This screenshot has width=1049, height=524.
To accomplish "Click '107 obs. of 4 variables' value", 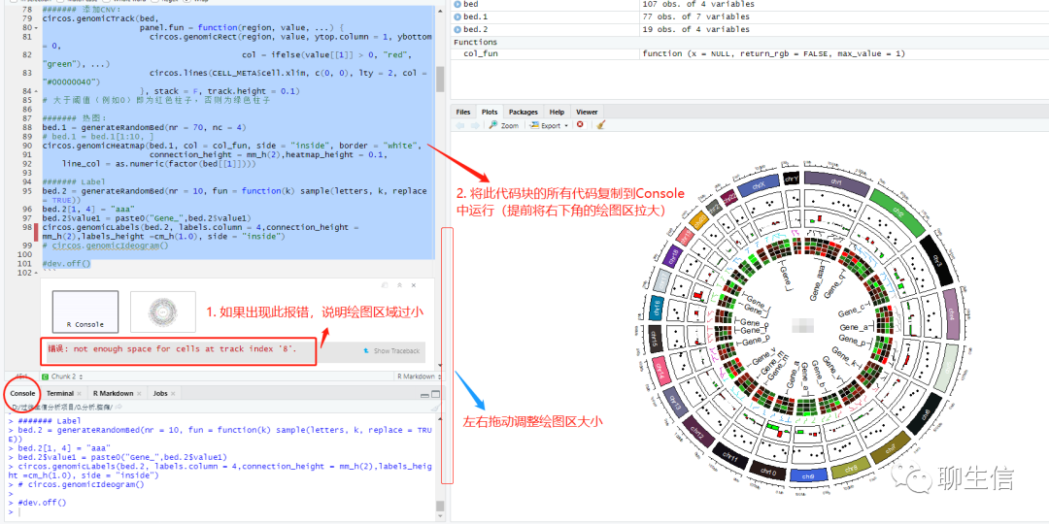I will (695, 4).
